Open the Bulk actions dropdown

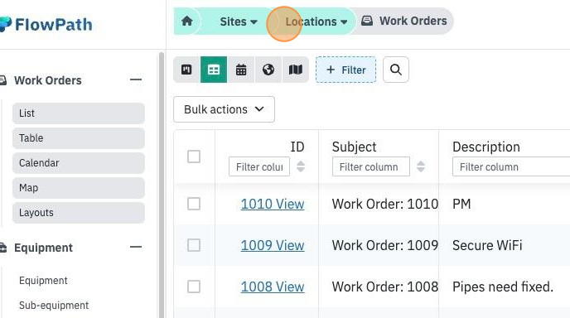[x=224, y=109]
